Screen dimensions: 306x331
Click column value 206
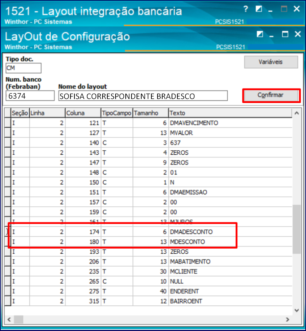(83, 262)
